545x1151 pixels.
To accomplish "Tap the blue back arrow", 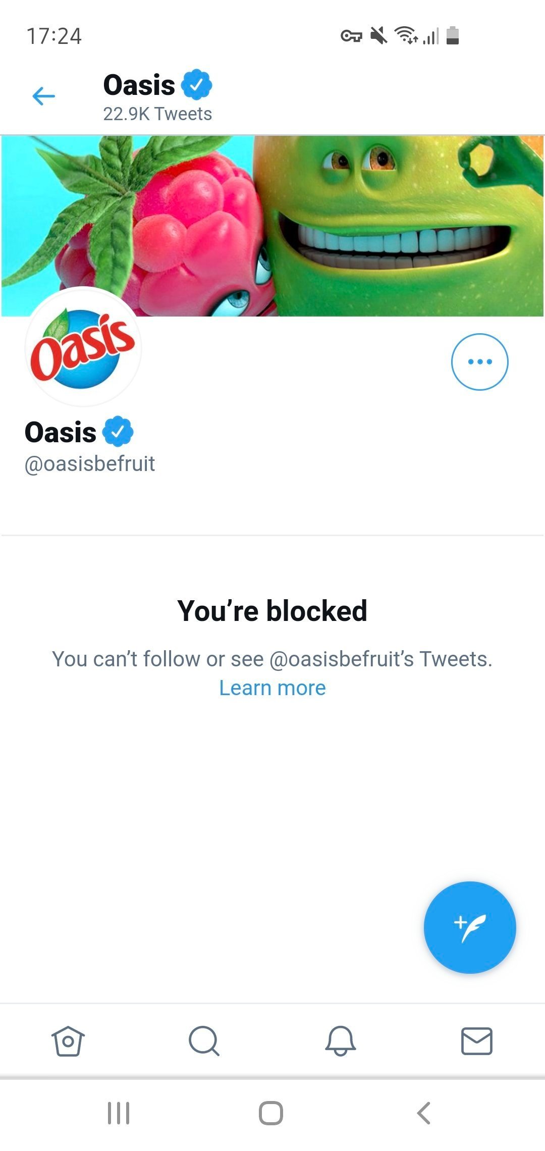I will pos(43,96).
